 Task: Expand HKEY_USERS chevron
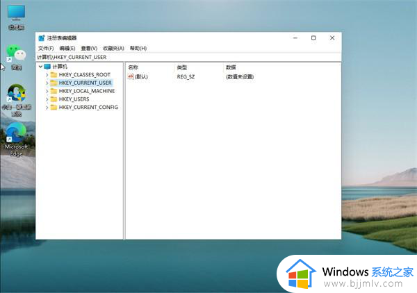pyautogui.click(x=47, y=99)
